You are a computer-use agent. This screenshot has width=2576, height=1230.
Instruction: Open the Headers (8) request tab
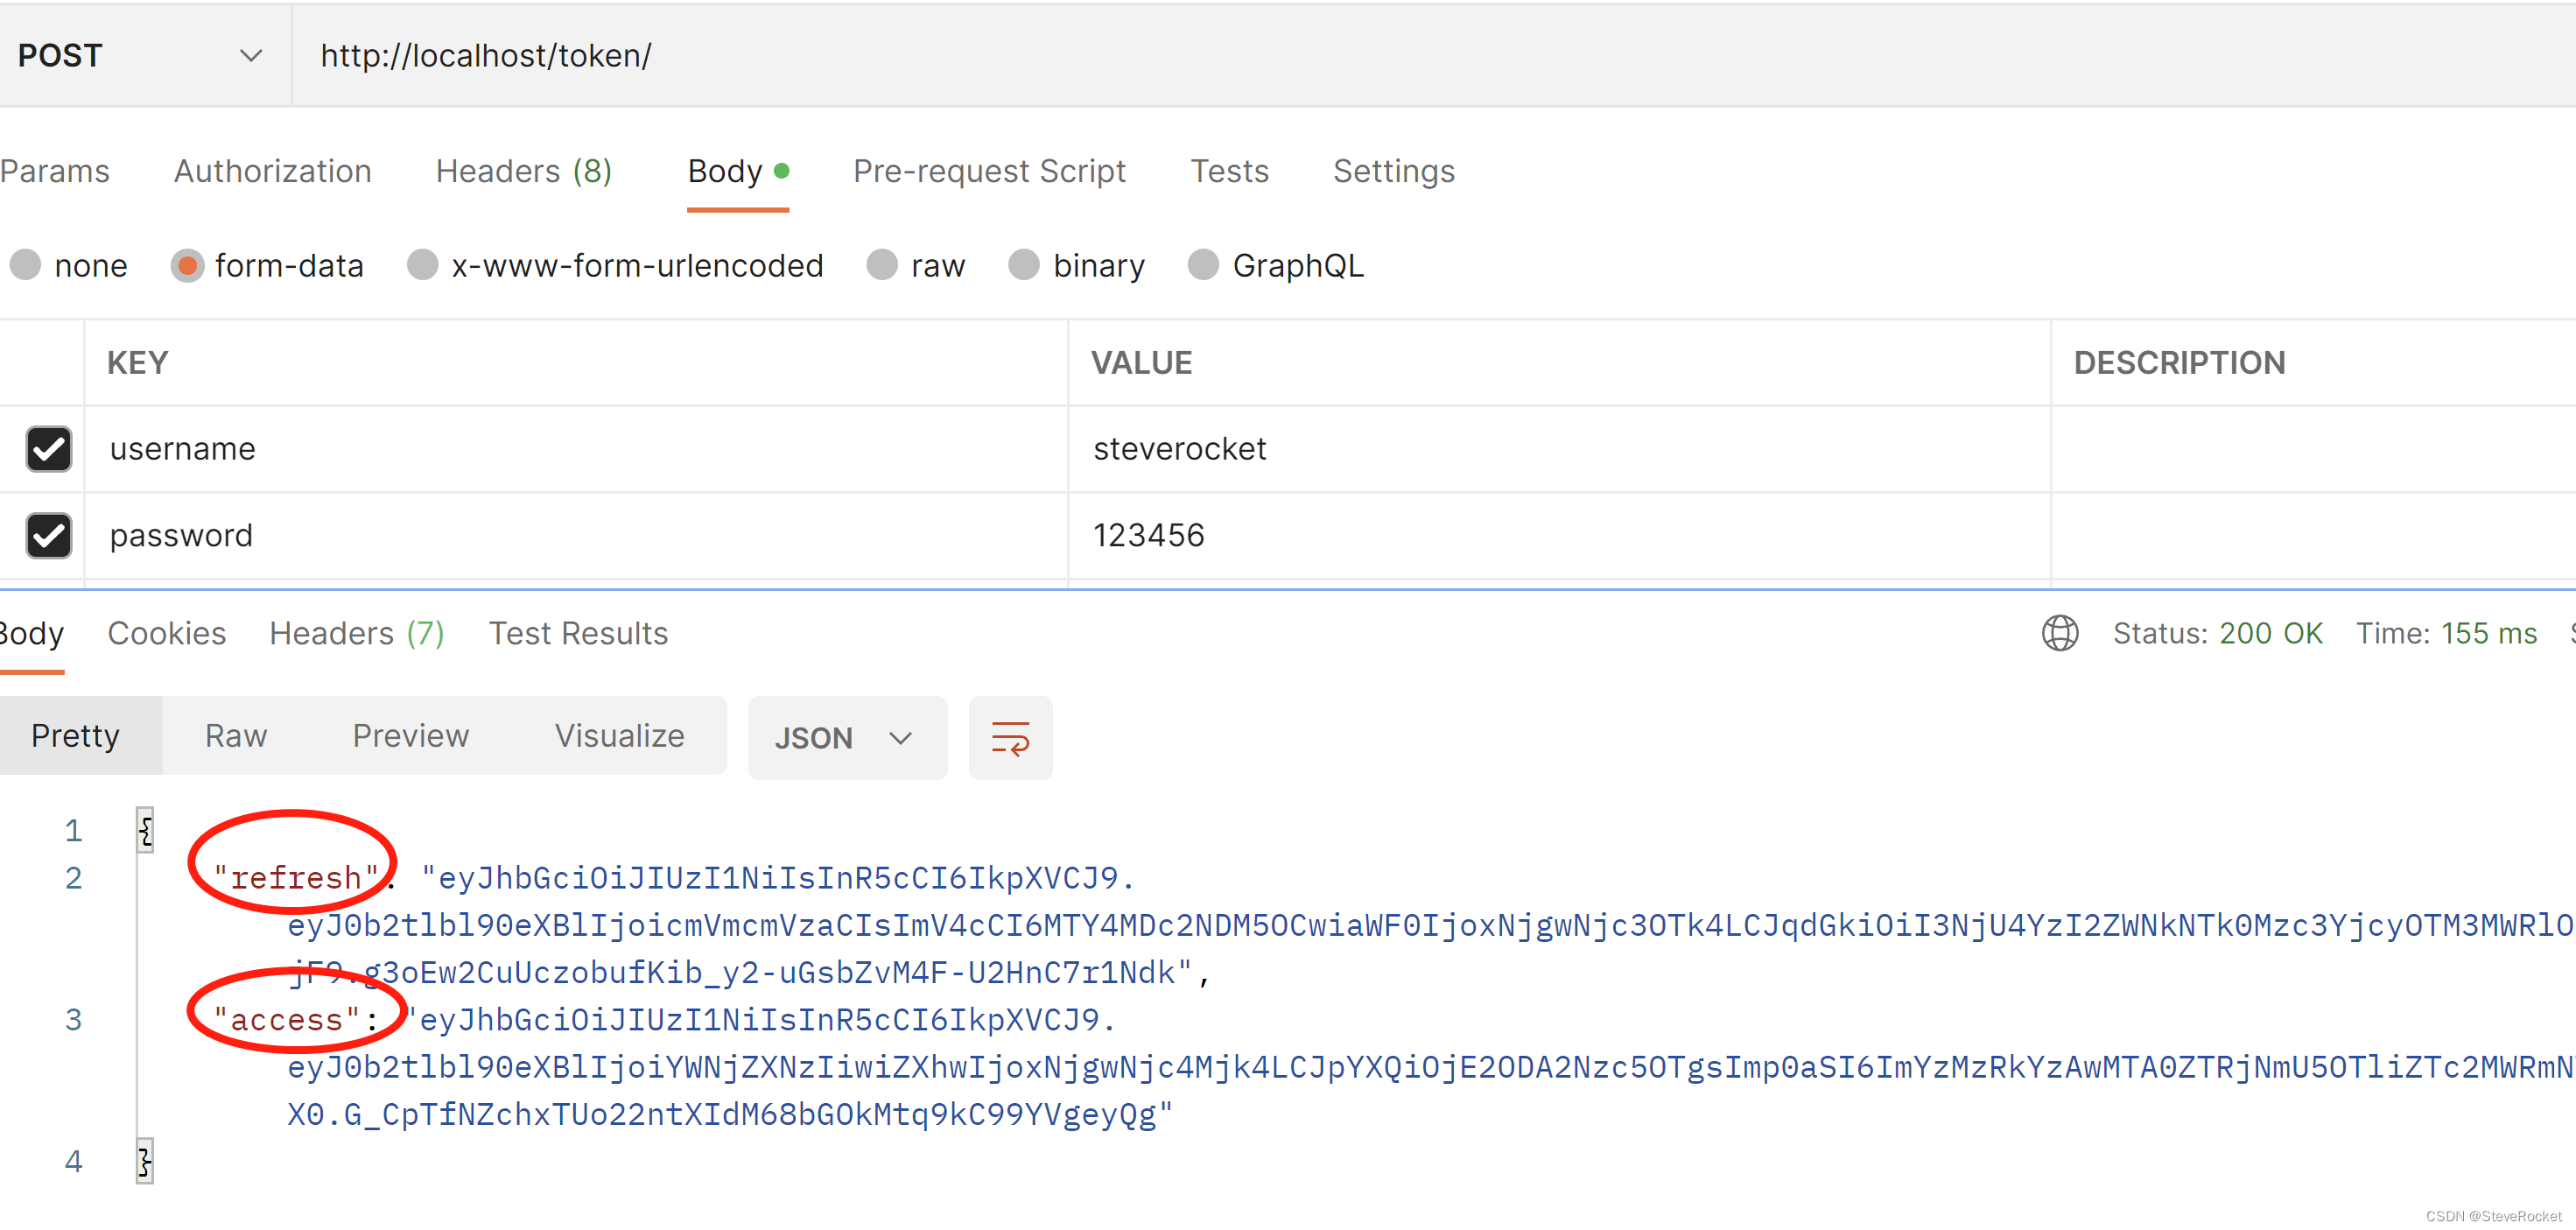[x=524, y=171]
